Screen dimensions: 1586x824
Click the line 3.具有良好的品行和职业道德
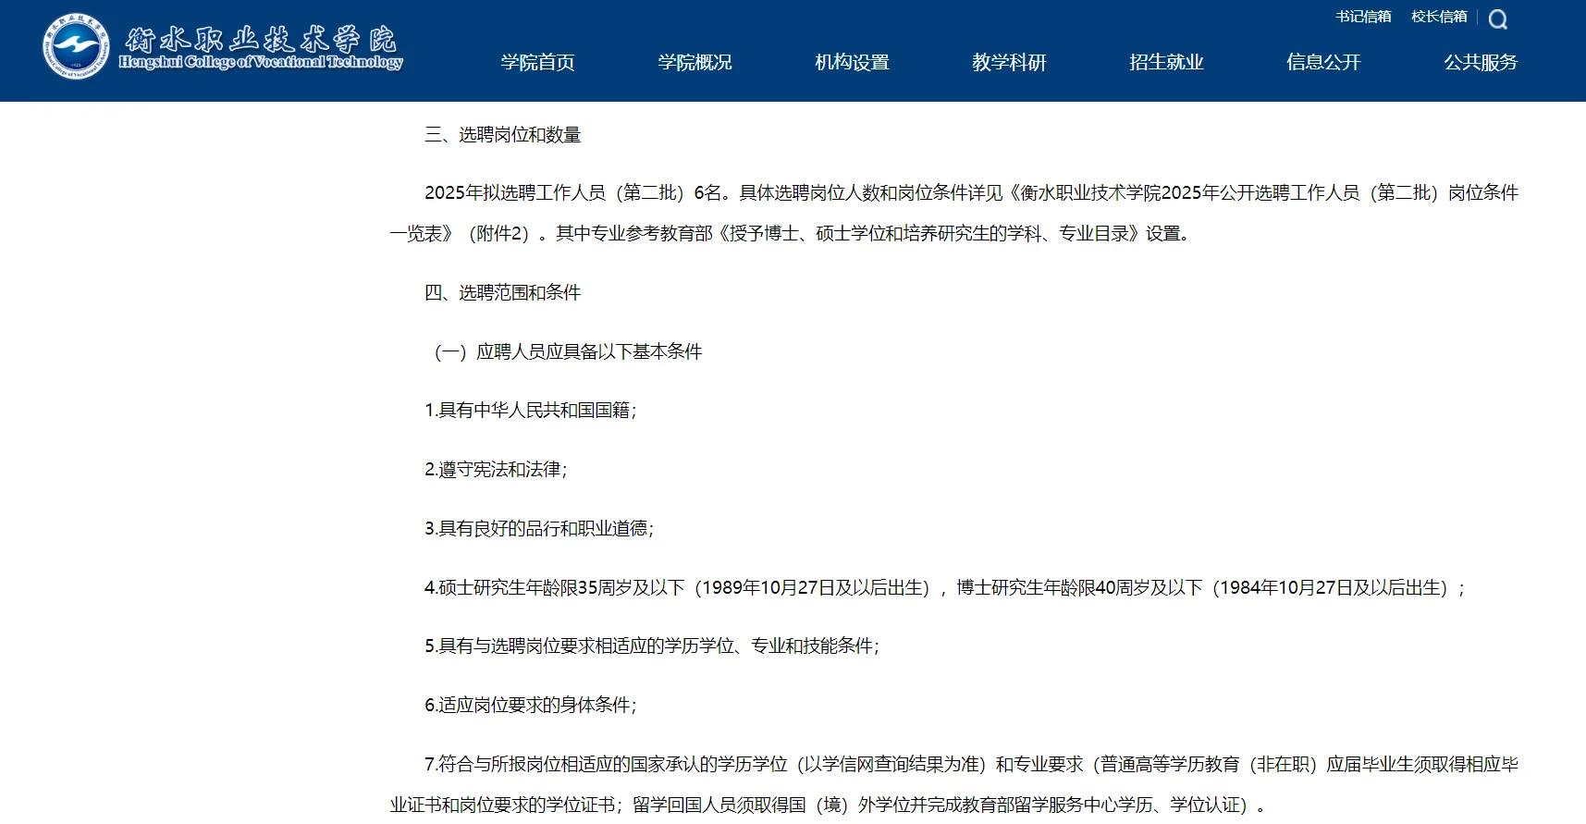tap(539, 528)
